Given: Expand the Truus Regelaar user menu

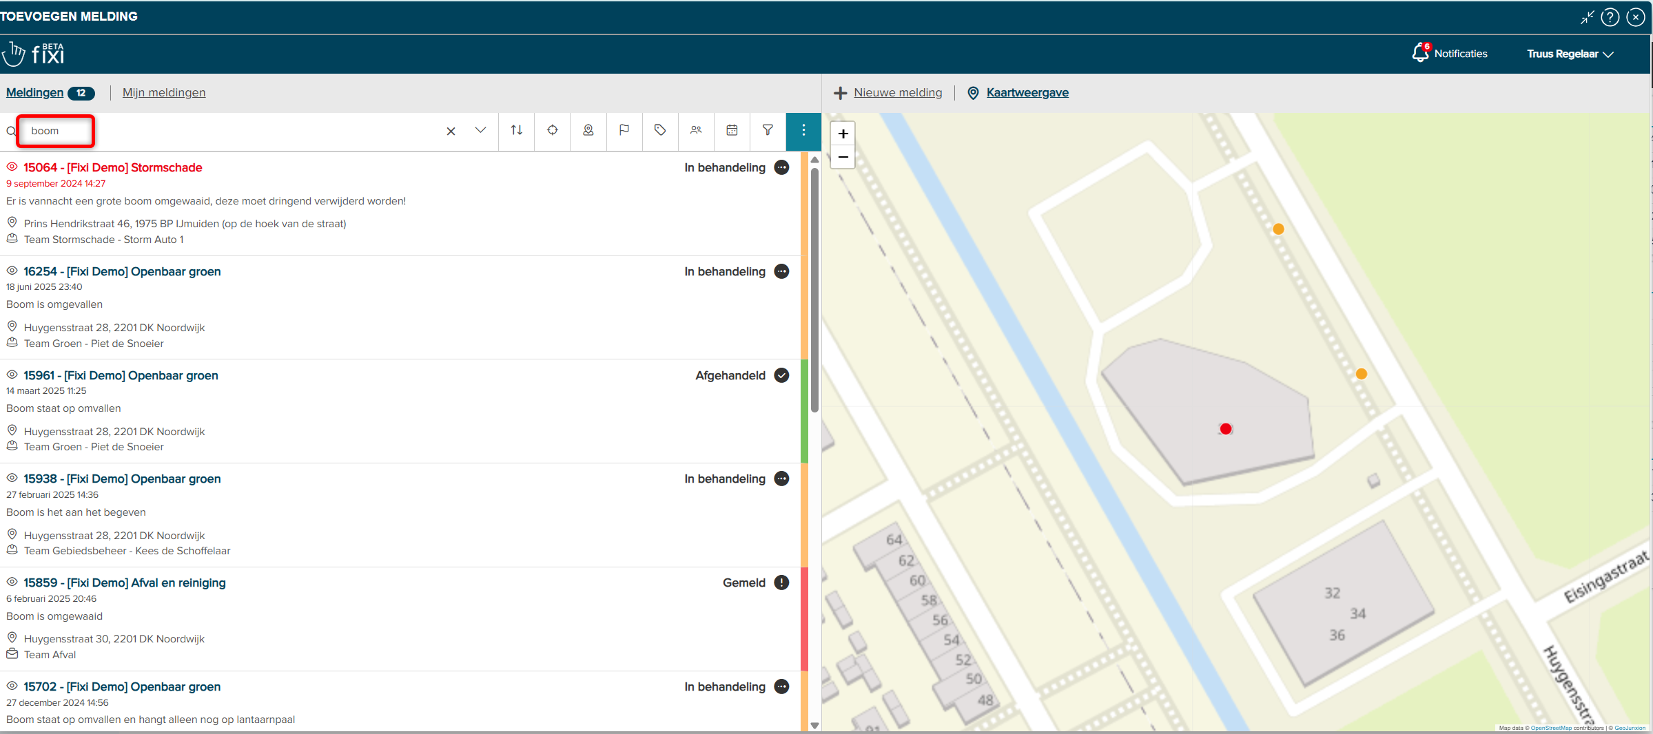Looking at the screenshot, I should [x=1570, y=54].
